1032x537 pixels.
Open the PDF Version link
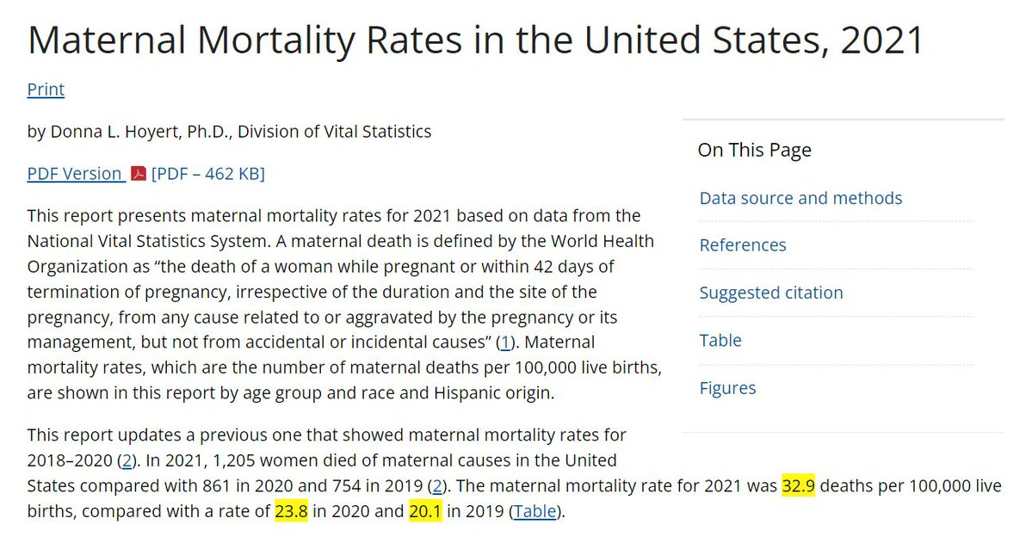pos(74,174)
